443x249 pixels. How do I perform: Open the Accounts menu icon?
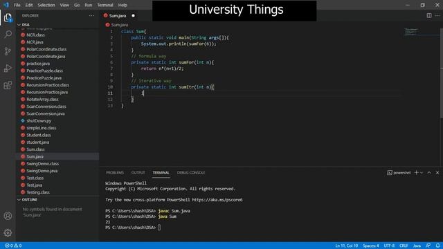pyautogui.click(x=8, y=216)
